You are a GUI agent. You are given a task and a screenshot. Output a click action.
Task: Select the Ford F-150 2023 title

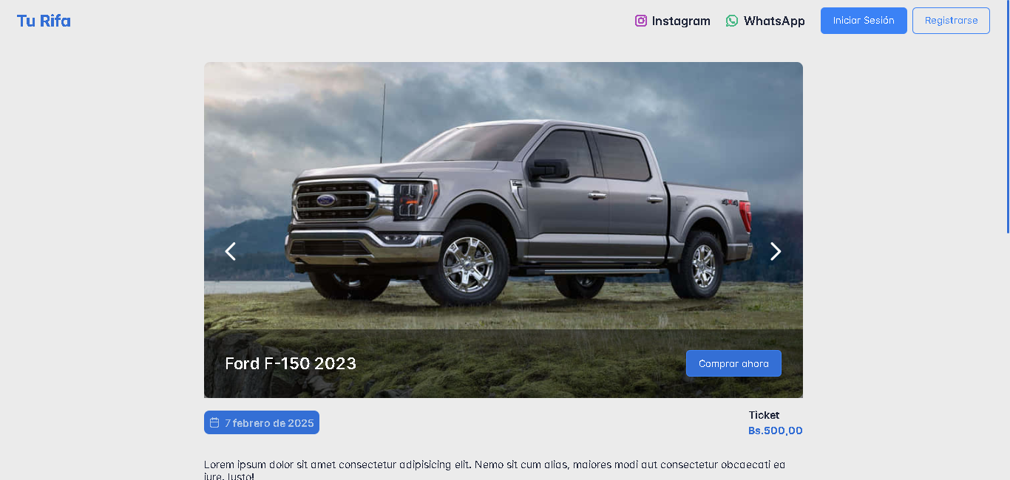(291, 363)
